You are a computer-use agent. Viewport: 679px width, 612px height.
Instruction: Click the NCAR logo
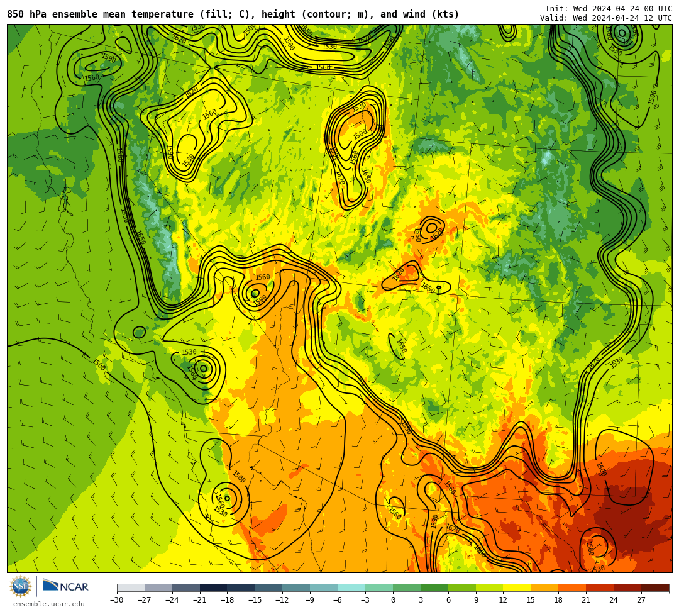[65, 586]
